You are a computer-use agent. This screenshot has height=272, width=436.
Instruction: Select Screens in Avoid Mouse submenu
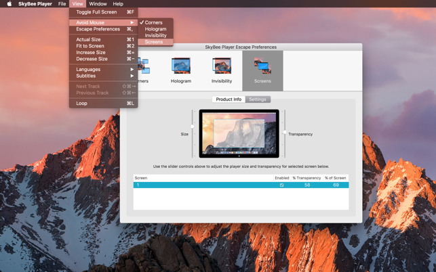pos(155,42)
